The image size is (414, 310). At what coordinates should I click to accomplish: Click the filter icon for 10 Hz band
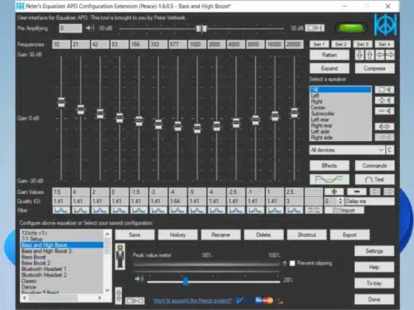coord(61,210)
